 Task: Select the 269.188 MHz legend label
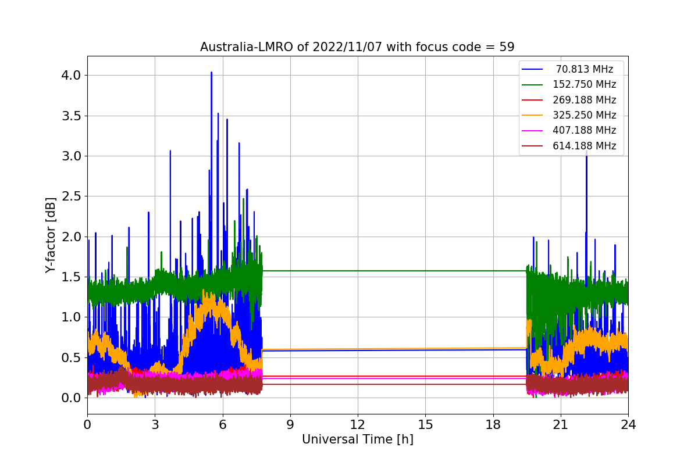pos(585,100)
